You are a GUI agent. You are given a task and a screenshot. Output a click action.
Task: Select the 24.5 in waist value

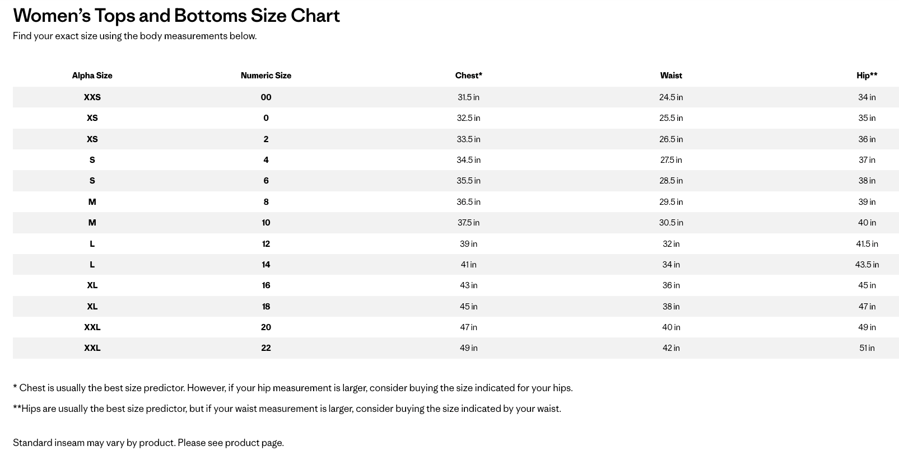670,97
